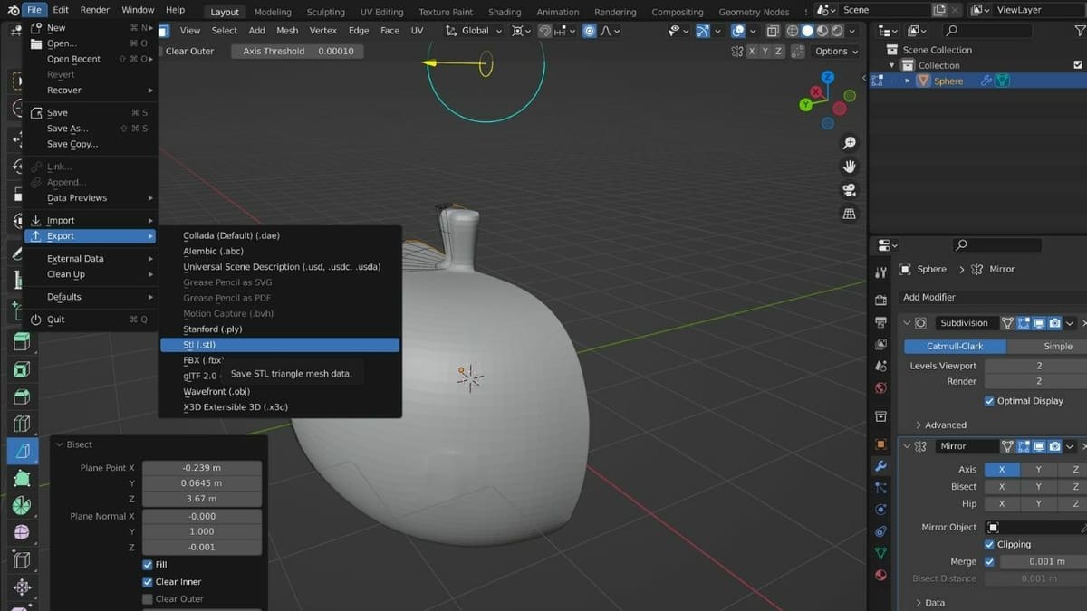The width and height of the screenshot is (1087, 611).
Task: Click the Simple subdivision button
Action: [x=1057, y=345]
